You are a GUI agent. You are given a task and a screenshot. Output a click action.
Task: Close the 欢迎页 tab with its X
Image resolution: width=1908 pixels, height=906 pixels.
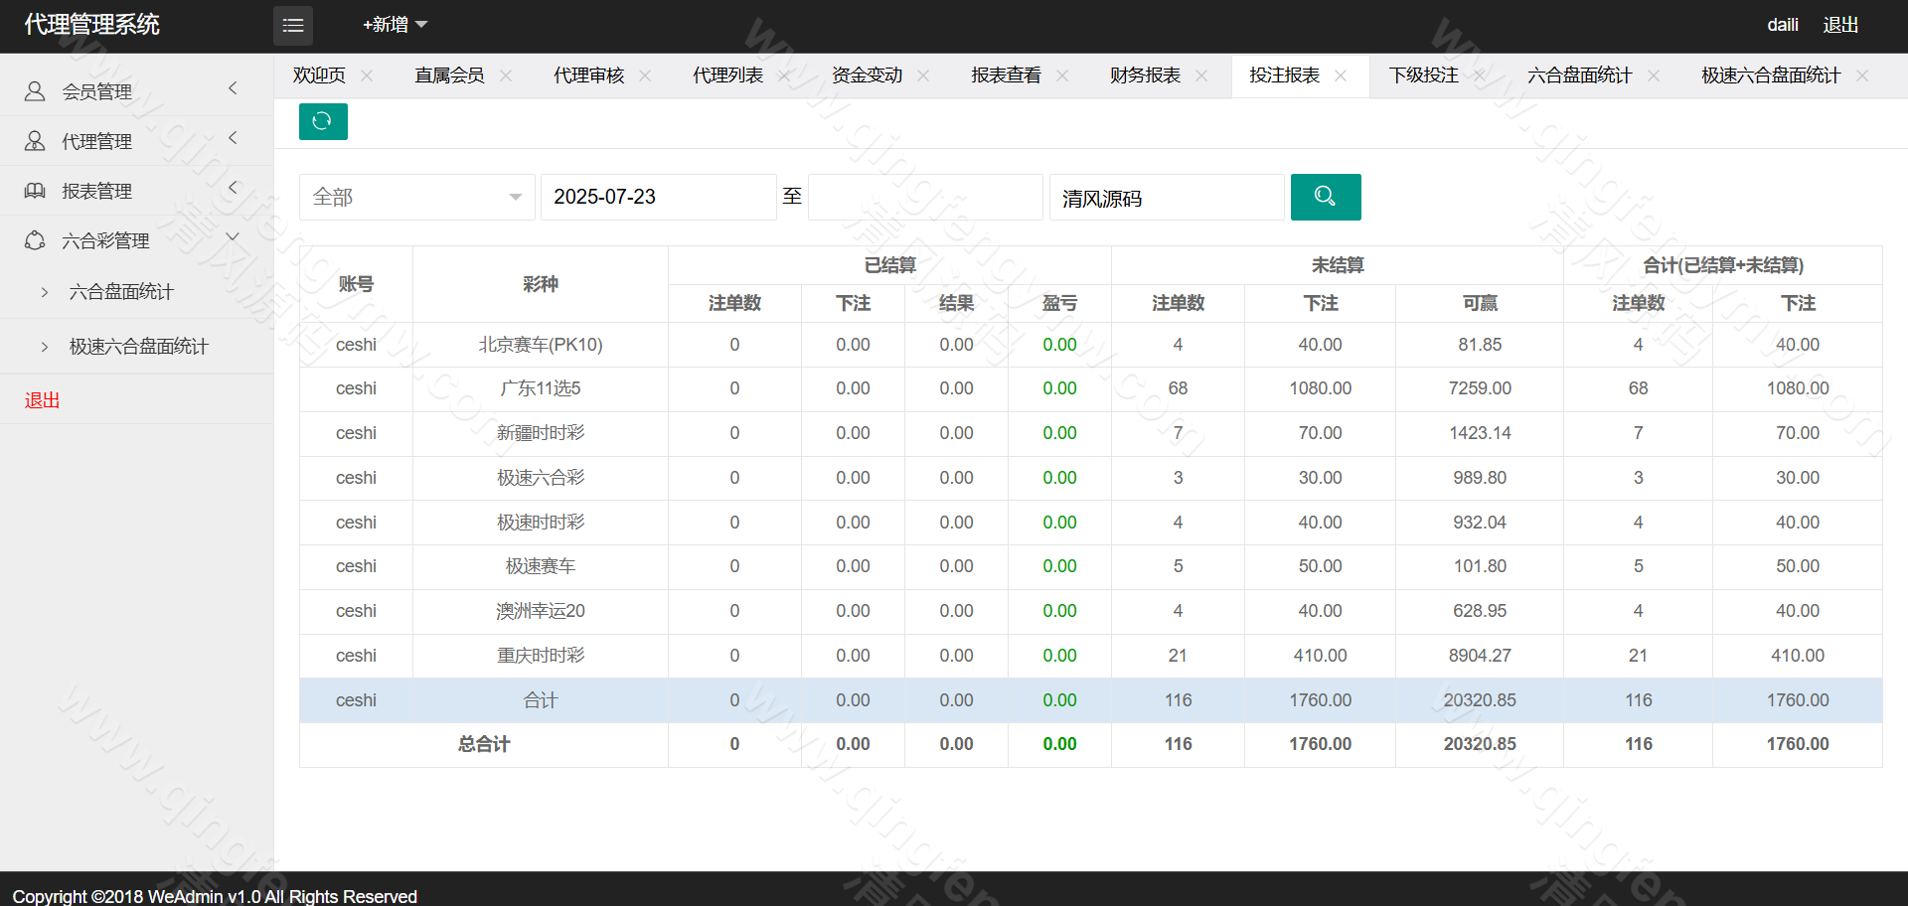click(367, 75)
